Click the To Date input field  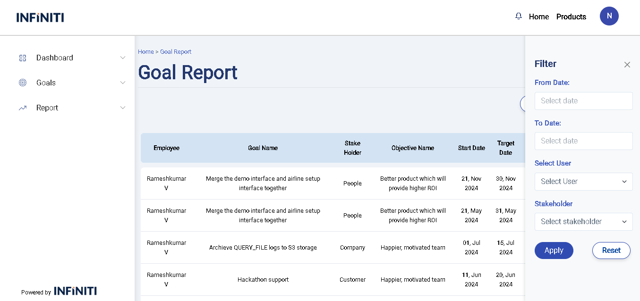coord(583,141)
